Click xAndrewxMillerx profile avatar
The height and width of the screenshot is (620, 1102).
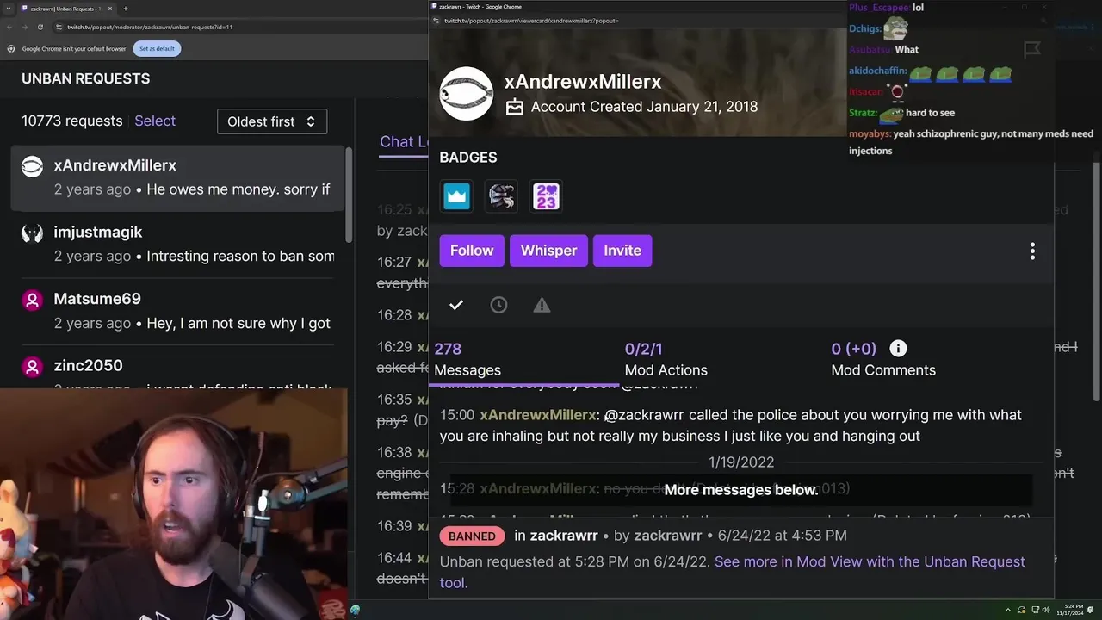pos(467,94)
